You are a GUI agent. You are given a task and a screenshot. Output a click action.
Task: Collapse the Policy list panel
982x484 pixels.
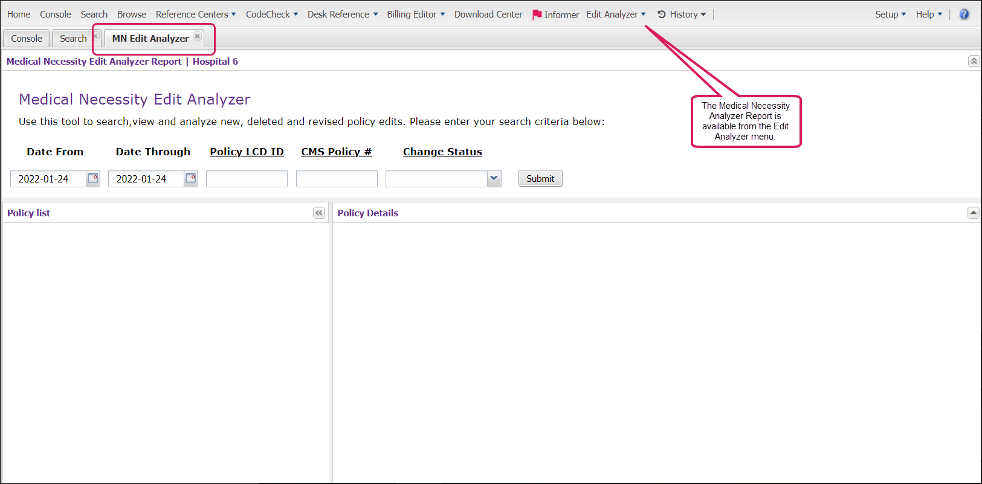coord(319,213)
